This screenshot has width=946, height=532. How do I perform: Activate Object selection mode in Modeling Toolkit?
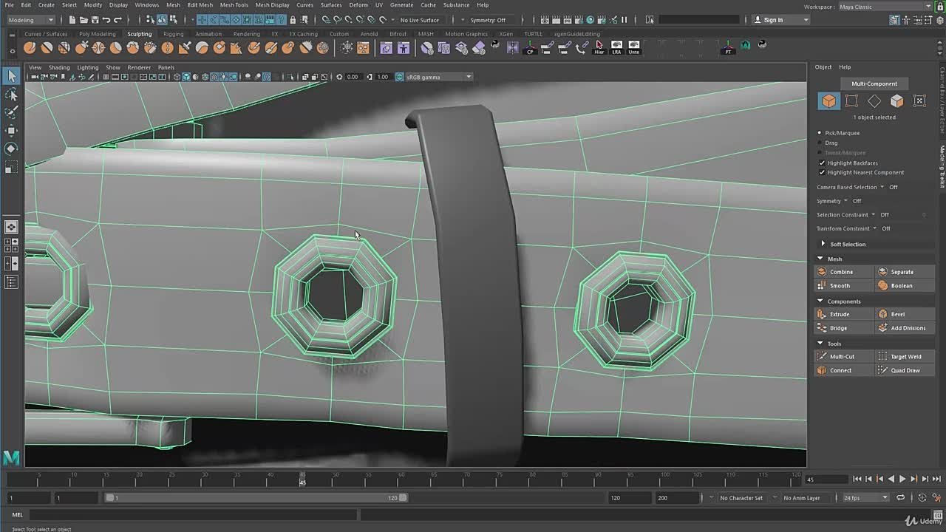point(828,101)
